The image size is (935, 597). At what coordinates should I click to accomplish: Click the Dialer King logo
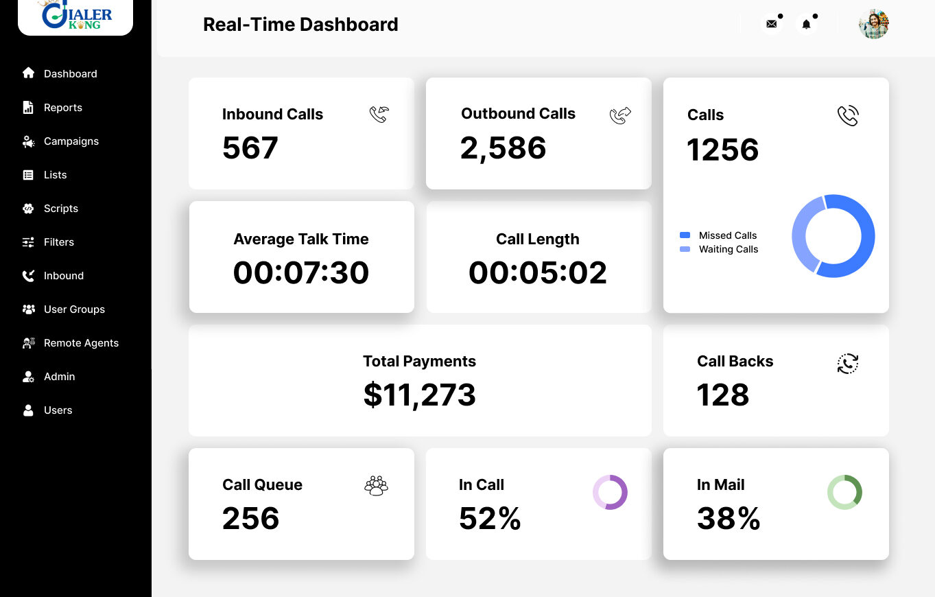pos(75,16)
